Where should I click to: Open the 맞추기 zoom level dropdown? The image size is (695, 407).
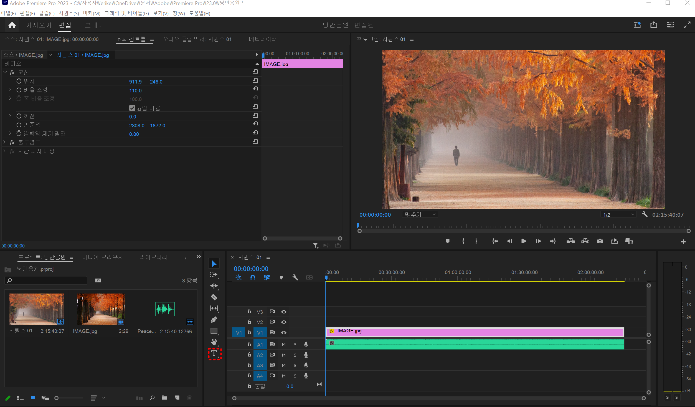click(420, 214)
